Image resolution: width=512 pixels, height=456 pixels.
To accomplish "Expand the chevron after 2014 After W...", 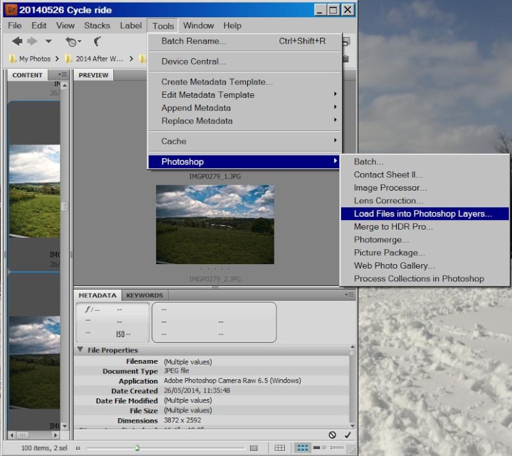I will [x=131, y=59].
